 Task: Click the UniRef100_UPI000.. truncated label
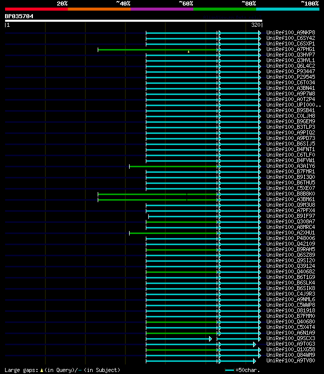pyautogui.click(x=294, y=105)
